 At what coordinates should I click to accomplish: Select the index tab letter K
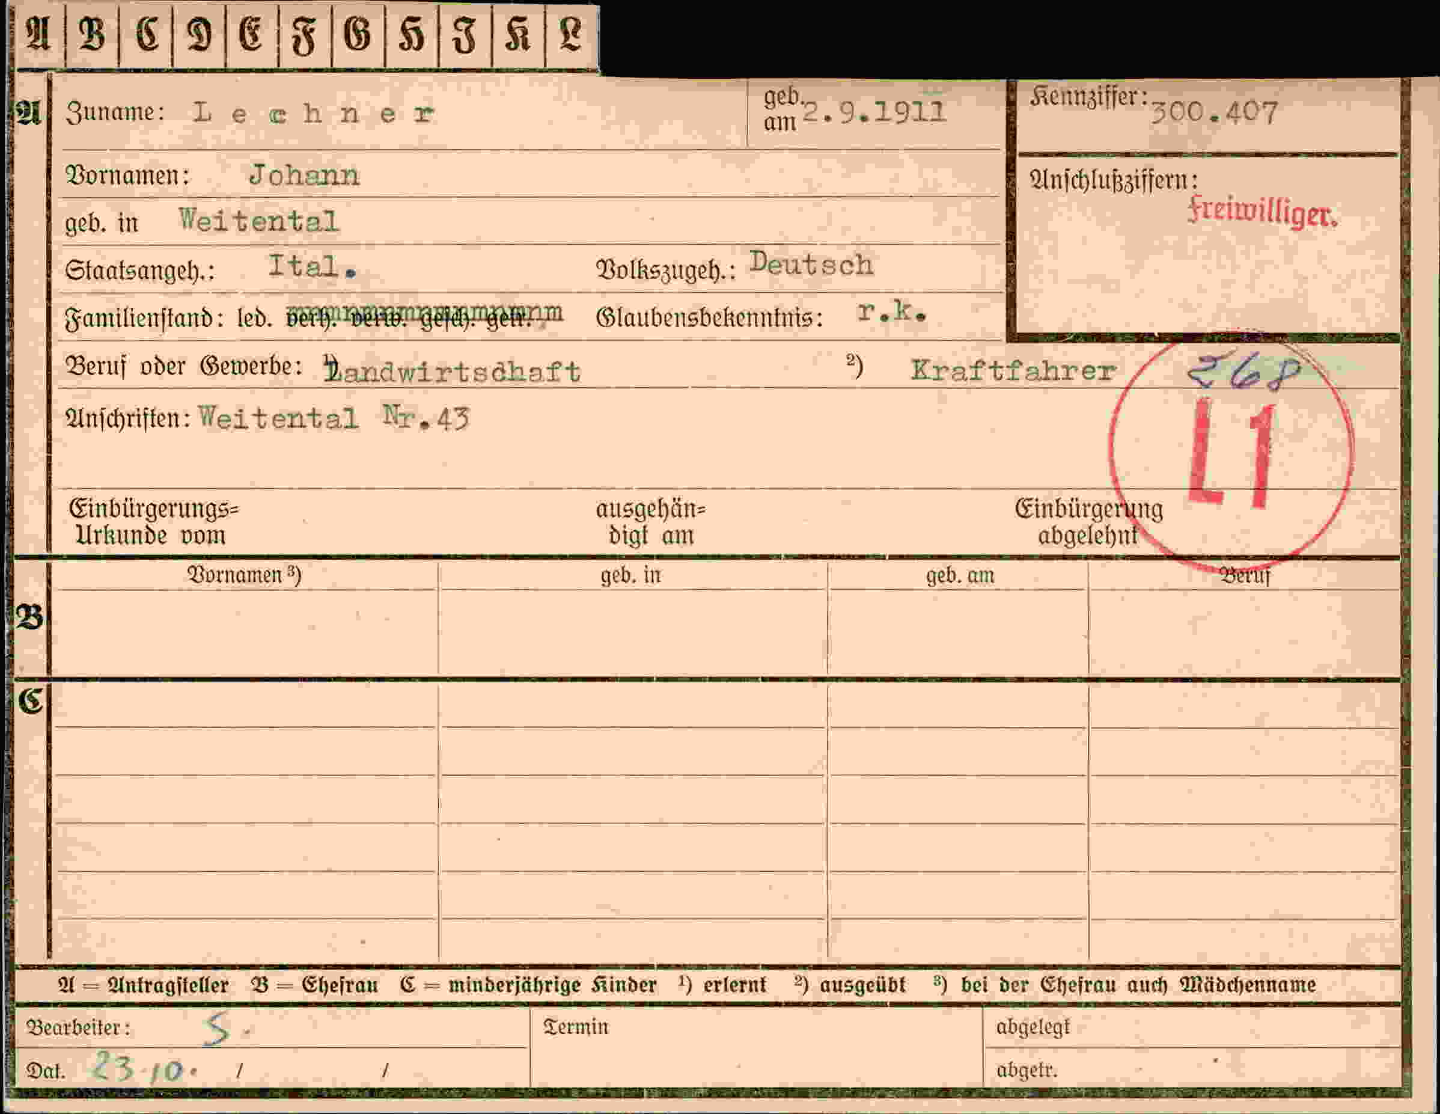(518, 34)
